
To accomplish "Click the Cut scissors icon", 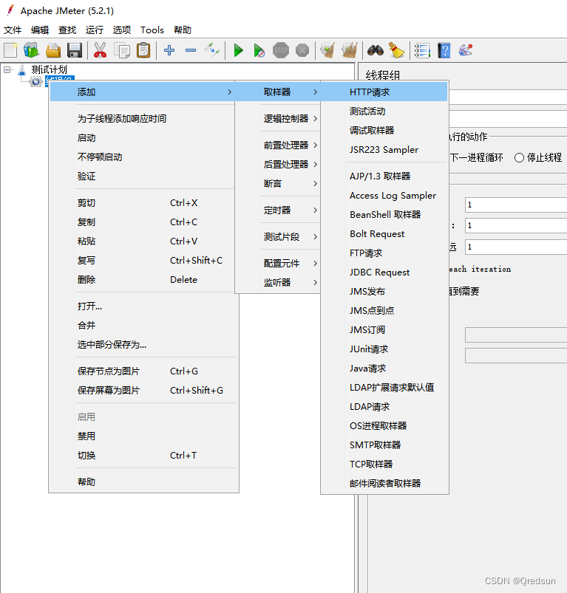I will pos(100,50).
